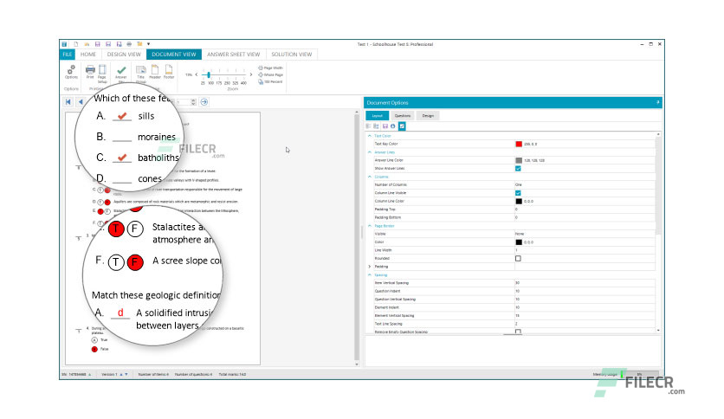The height and width of the screenshot is (419, 724).
Task: Click the alphabetical sort icon in Document Options
Action: (x=377, y=126)
